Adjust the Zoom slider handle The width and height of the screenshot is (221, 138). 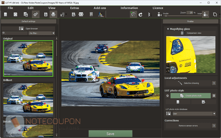[166, 16]
